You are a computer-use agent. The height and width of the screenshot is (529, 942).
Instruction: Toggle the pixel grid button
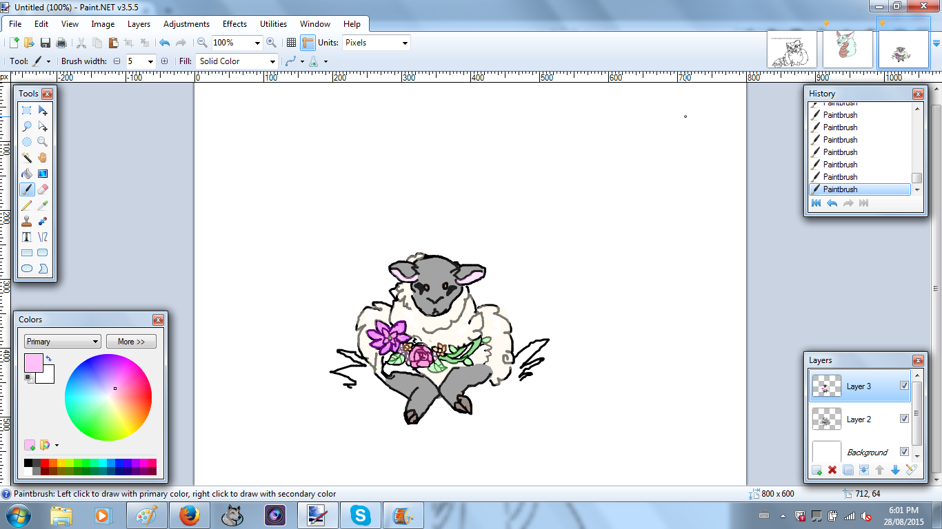click(x=292, y=43)
